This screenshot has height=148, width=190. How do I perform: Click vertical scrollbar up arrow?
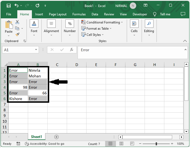pyautogui.click(x=186, y=64)
